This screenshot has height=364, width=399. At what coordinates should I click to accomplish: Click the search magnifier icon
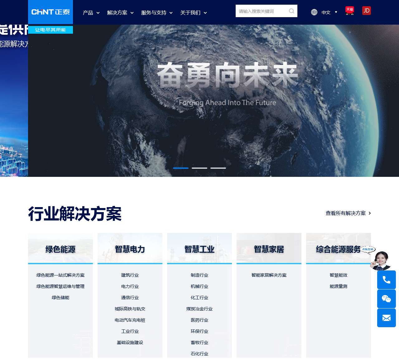coord(291,11)
